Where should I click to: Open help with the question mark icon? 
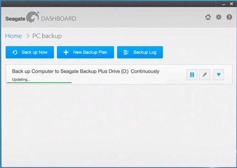point(229,17)
